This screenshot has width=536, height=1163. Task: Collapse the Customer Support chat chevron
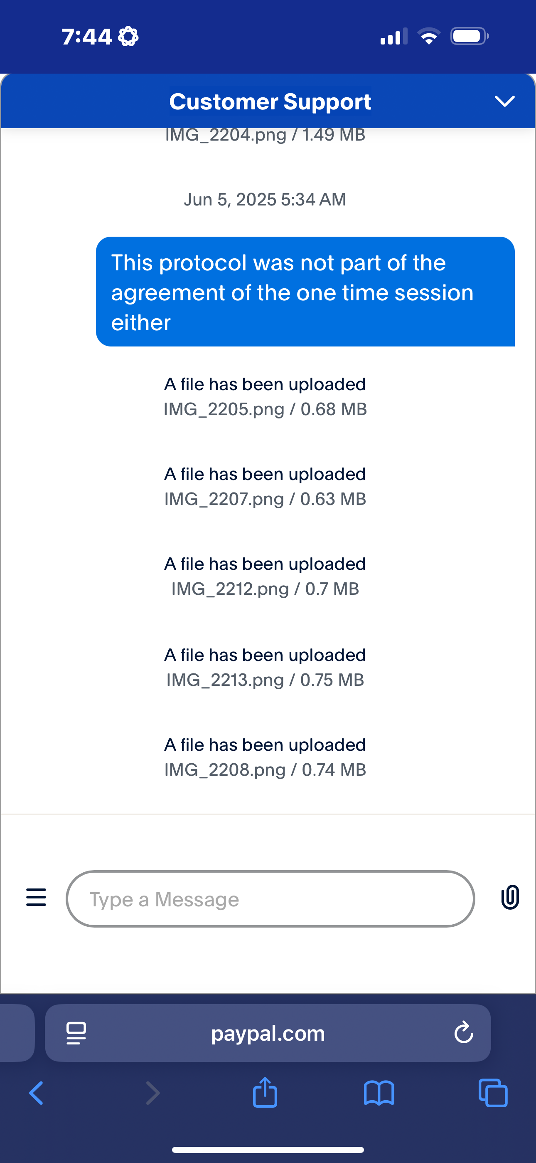(x=504, y=101)
